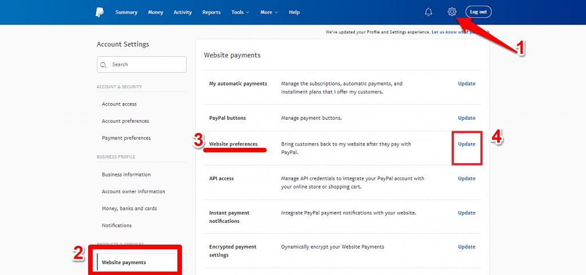Click the search magnifier icon
This screenshot has height=275, width=586.
[x=104, y=65]
